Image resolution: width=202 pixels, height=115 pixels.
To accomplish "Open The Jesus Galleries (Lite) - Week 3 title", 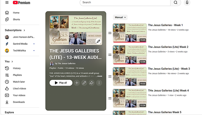I will tap(169, 69).
